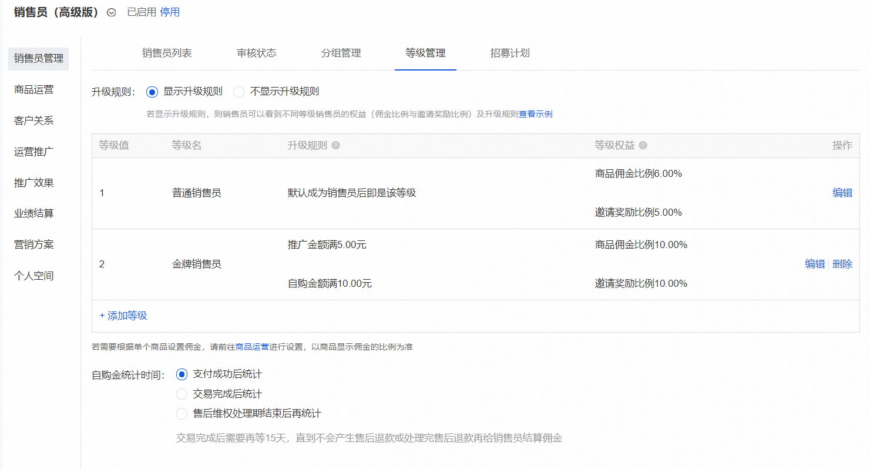The image size is (870, 469).
Task: Open the 招募计划 tab
Action: (510, 53)
